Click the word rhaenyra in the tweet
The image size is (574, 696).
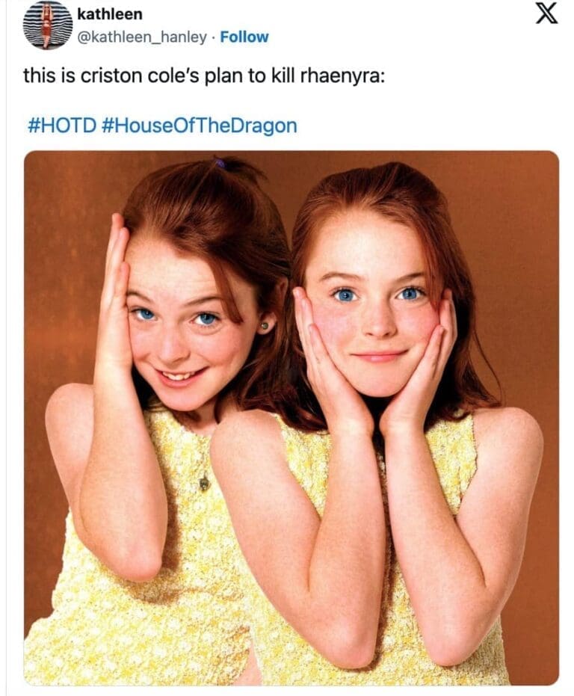point(342,76)
